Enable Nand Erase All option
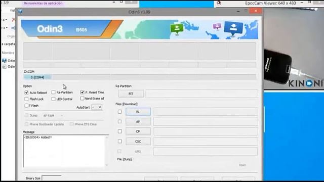The height and width of the screenshot is (182, 324). point(82,99)
